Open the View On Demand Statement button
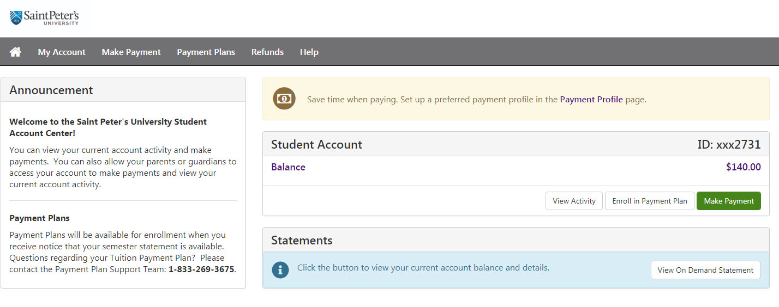 coord(705,270)
